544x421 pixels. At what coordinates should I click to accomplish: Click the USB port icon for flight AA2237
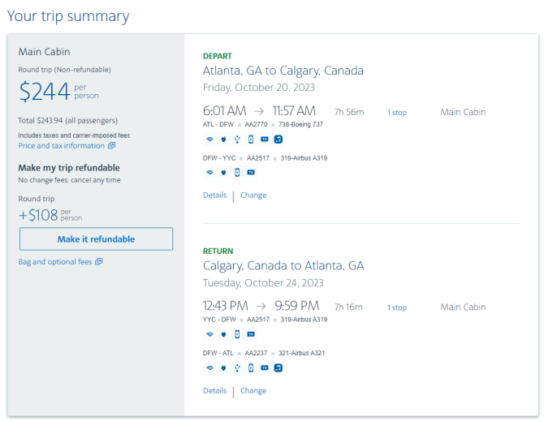[x=237, y=368]
